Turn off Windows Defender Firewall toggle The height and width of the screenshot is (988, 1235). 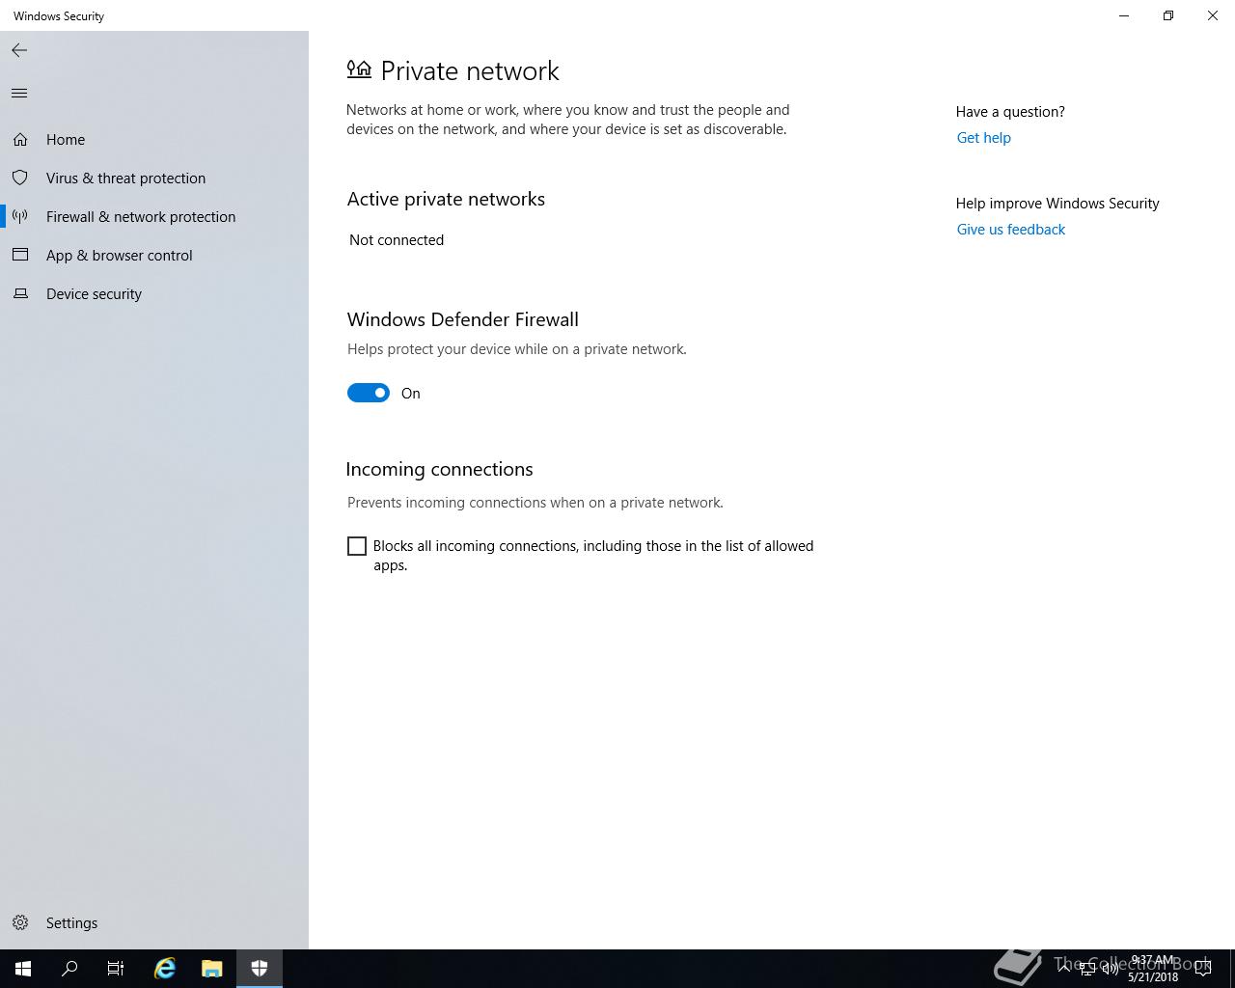tap(369, 393)
